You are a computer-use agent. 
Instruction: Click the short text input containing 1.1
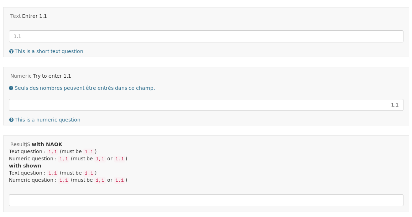[206, 36]
